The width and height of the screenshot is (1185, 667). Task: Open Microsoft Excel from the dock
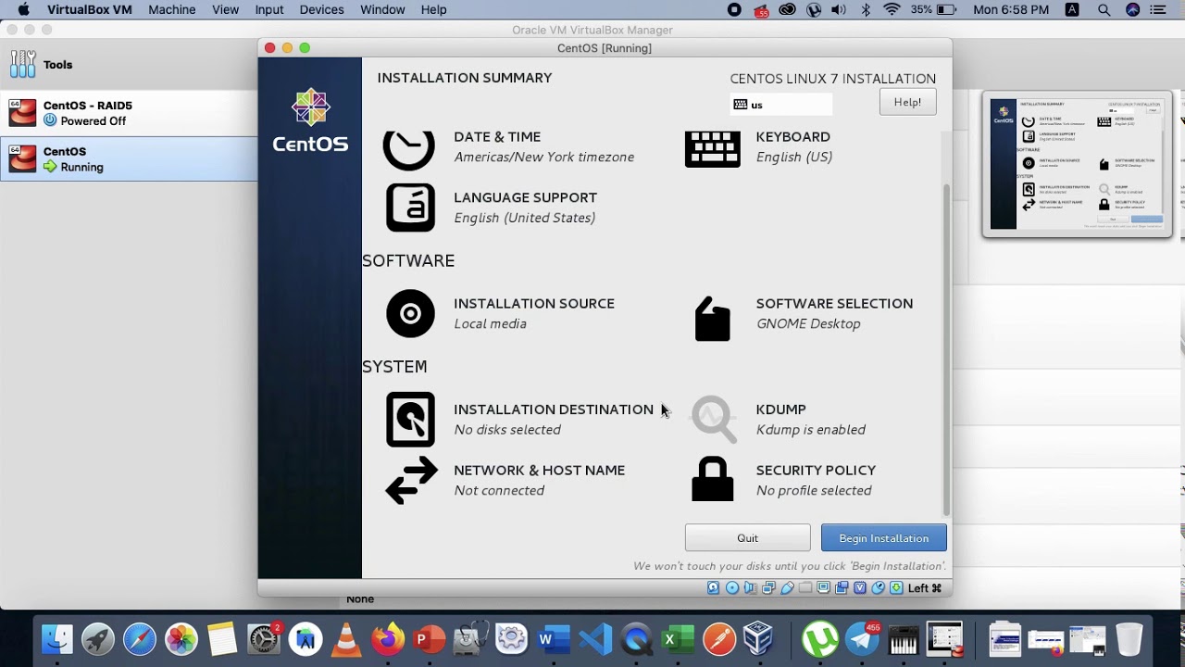pos(678,639)
